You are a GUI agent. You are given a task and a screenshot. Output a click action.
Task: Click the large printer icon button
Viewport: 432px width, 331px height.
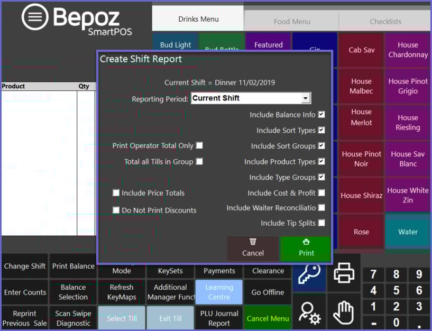[344, 274]
